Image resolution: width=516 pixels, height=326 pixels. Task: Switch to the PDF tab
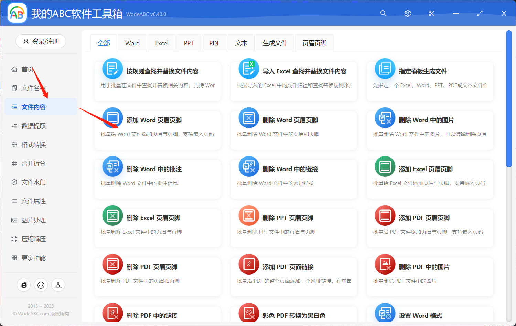[214, 43]
